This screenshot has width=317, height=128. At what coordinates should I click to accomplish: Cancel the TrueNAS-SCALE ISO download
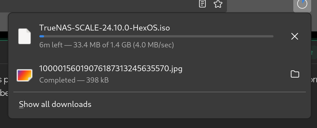[x=295, y=36]
